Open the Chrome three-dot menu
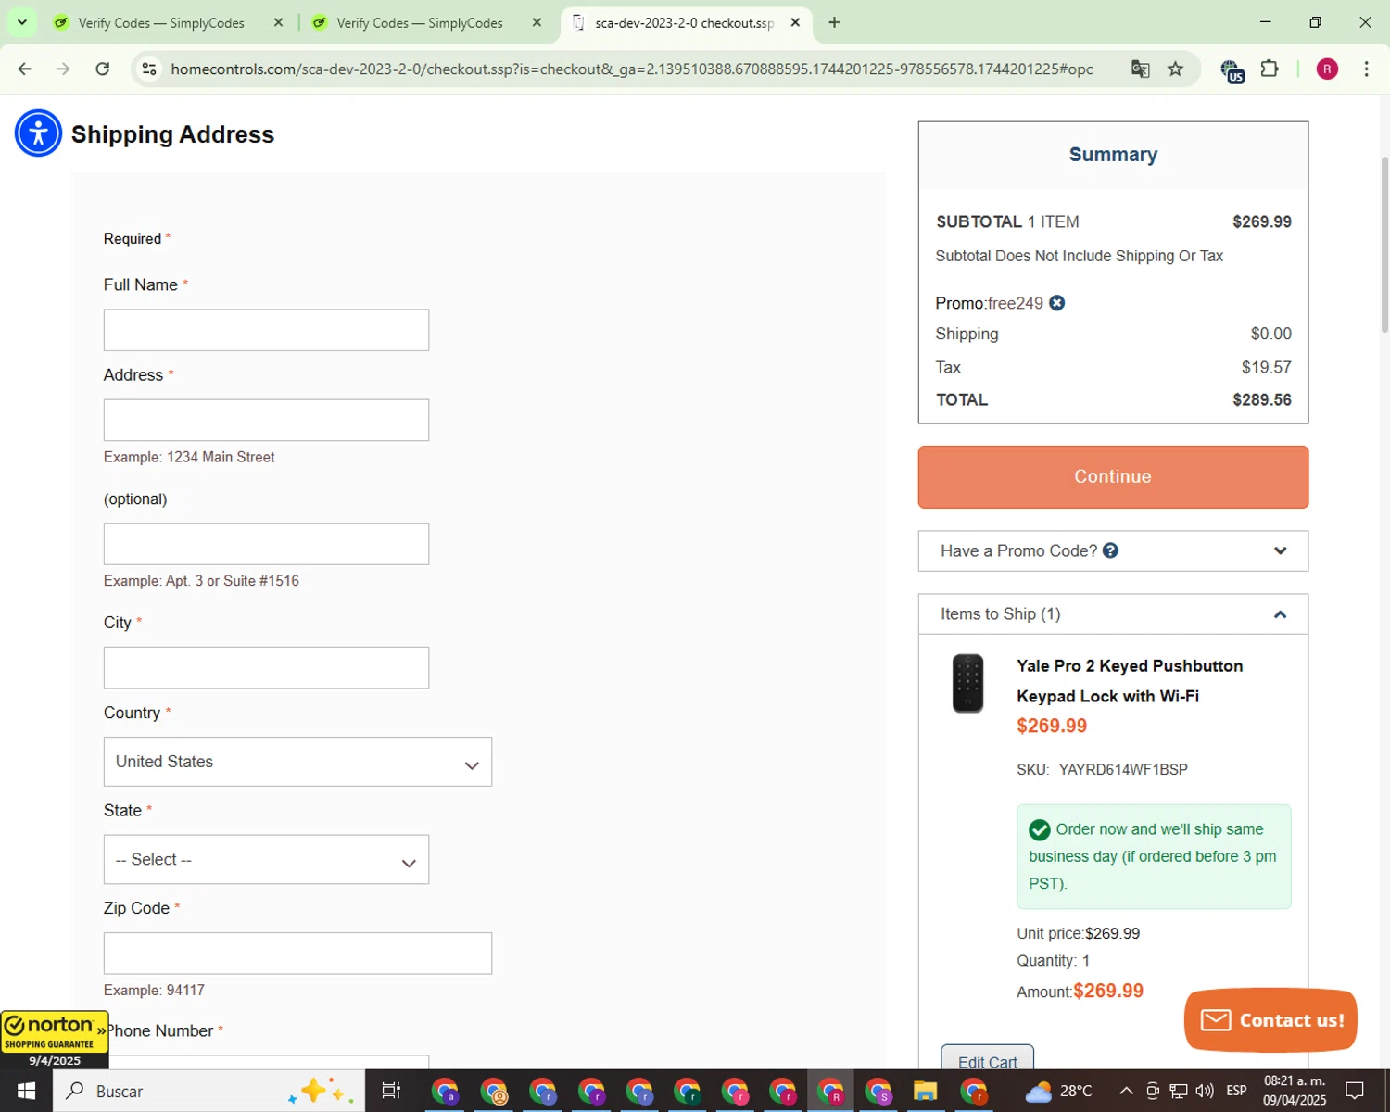 coord(1366,69)
